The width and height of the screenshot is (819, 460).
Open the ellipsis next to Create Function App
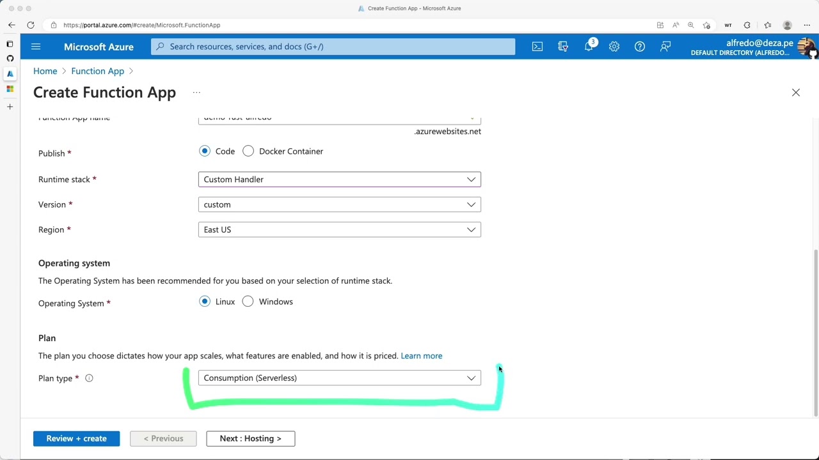point(196,93)
